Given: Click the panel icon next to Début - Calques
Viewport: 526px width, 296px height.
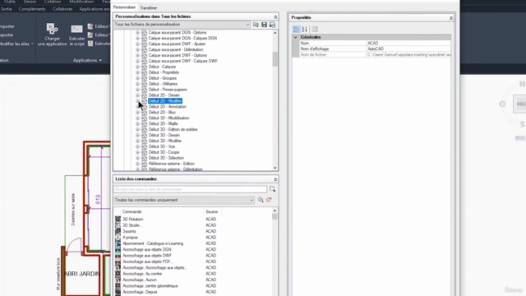Looking at the screenshot, I should click(x=145, y=67).
